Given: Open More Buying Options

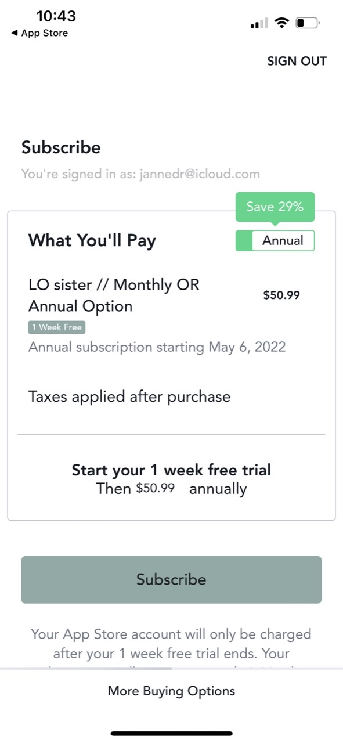Looking at the screenshot, I should (171, 691).
